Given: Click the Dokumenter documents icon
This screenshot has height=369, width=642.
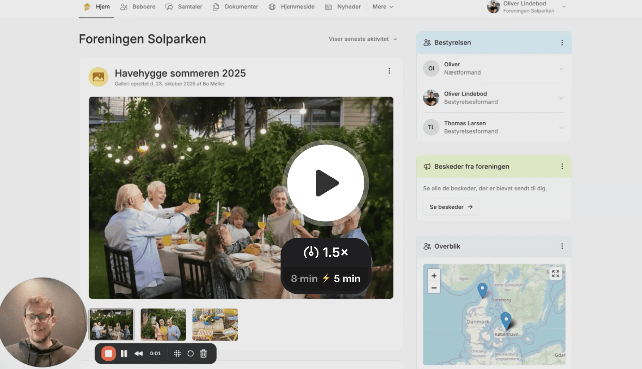Looking at the screenshot, I should [216, 6].
